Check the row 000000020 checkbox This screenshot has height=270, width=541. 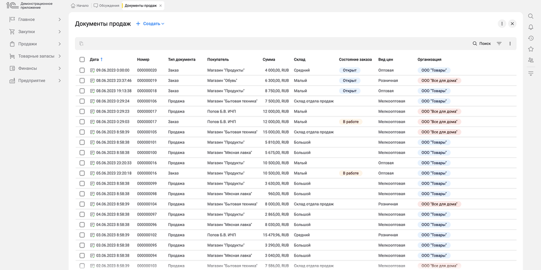[x=82, y=70]
